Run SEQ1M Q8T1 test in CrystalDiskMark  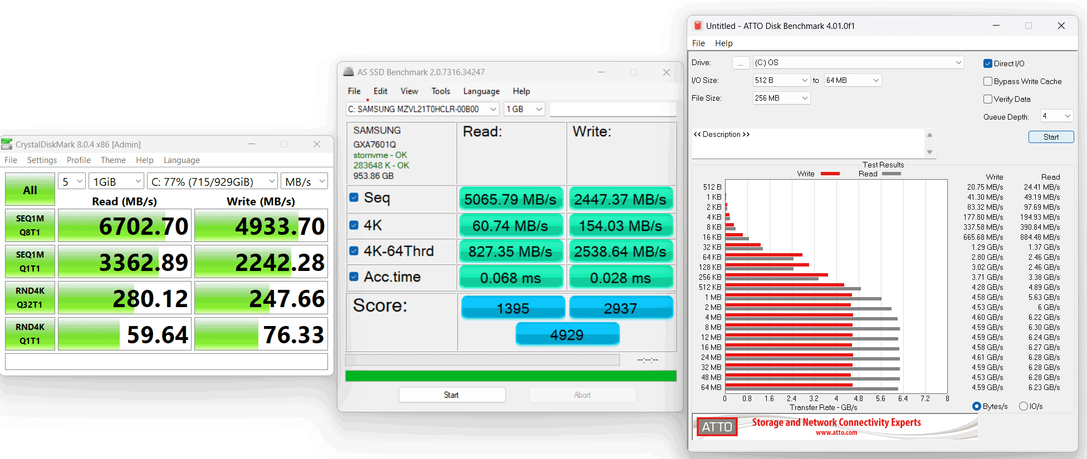tap(30, 225)
